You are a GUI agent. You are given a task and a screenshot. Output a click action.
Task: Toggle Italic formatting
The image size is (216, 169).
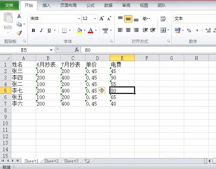point(41,31)
